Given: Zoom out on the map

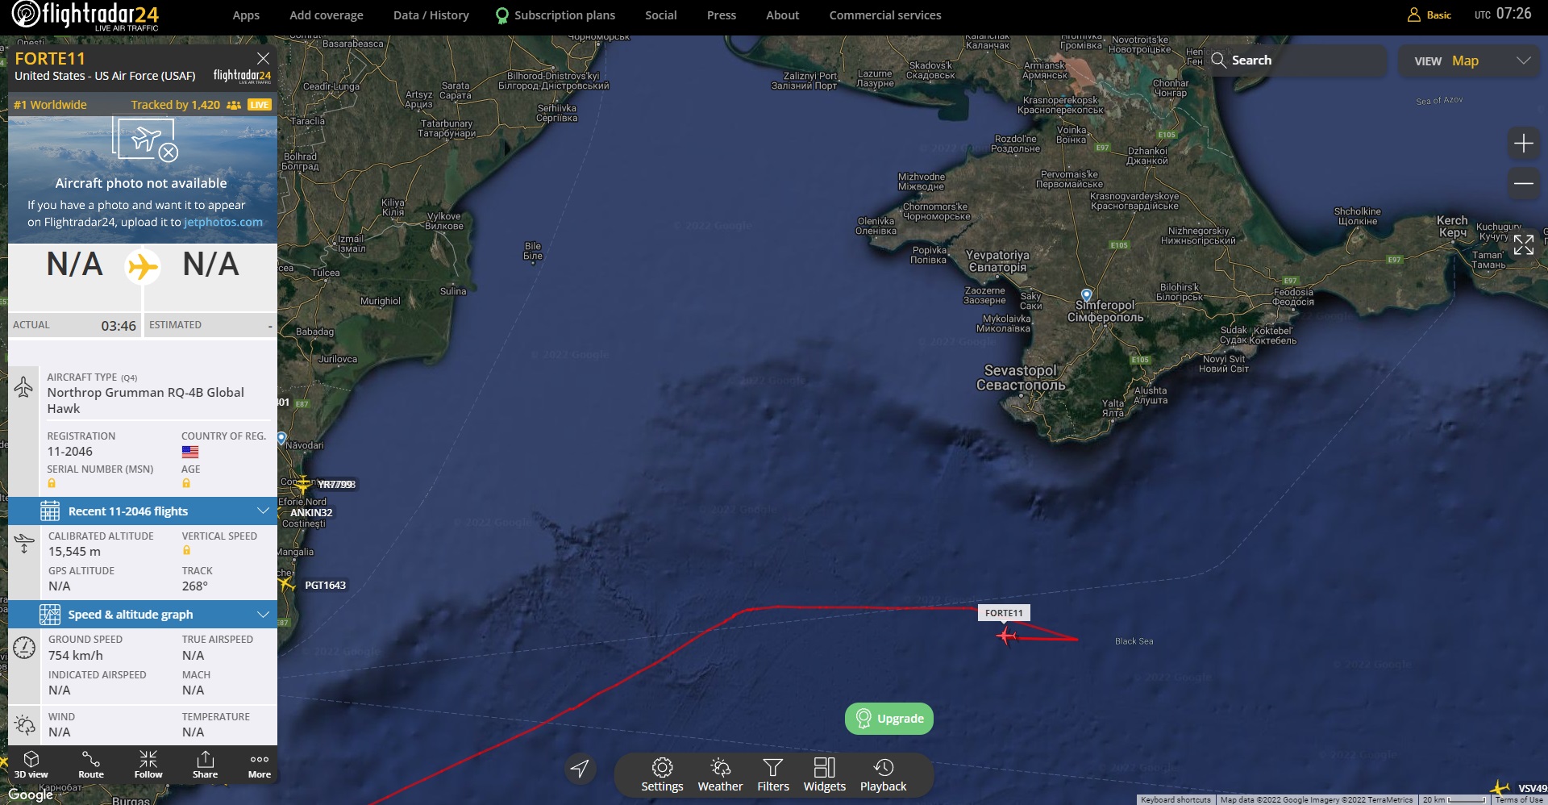Looking at the screenshot, I should (x=1524, y=184).
